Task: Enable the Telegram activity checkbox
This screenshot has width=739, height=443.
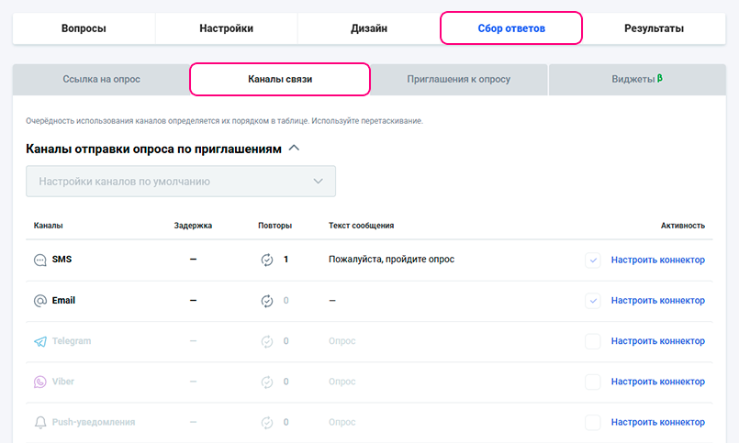Action: point(593,341)
